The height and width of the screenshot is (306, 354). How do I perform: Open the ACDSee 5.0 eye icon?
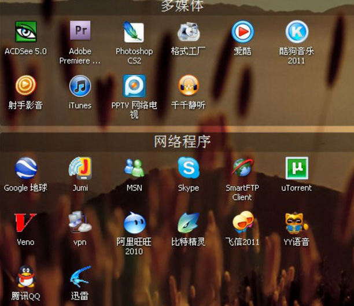(25, 31)
